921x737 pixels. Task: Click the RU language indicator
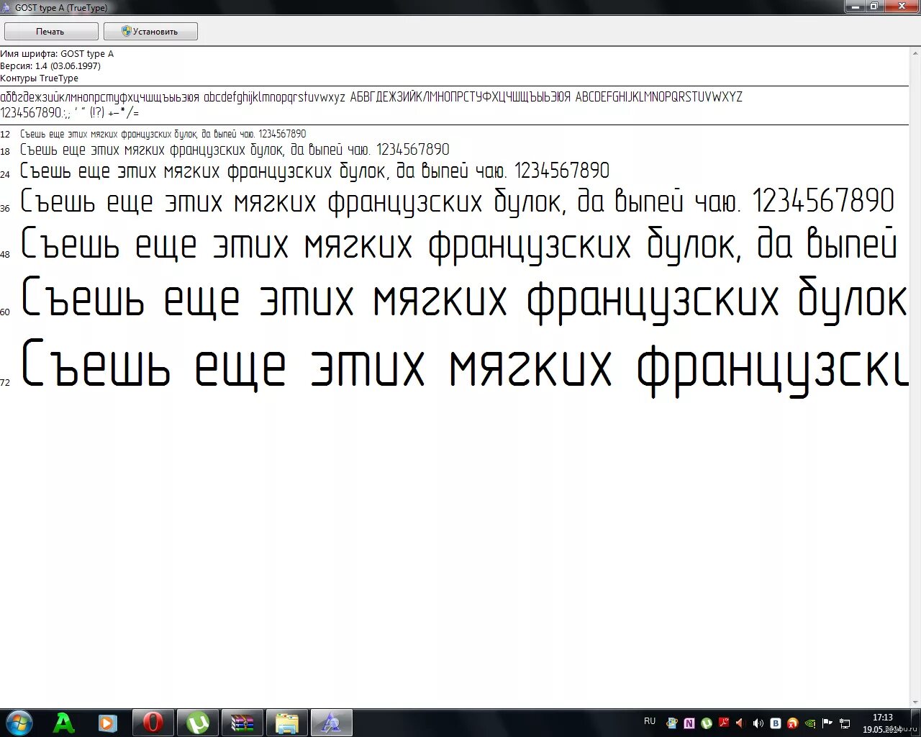(x=650, y=721)
